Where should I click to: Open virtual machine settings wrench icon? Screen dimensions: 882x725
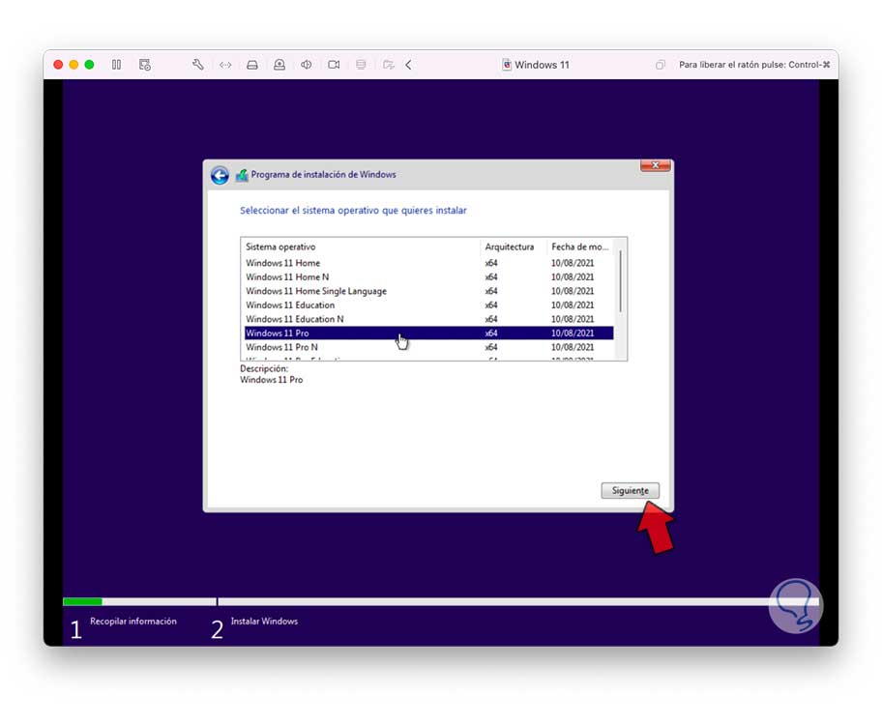(197, 65)
